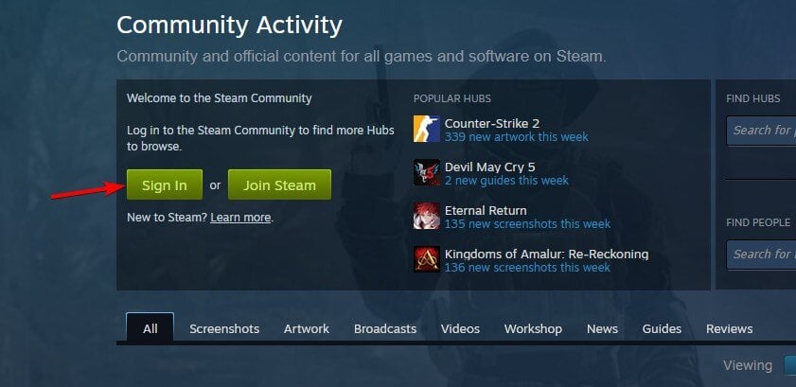Show the Reviews tab
796x387 pixels.
(730, 328)
